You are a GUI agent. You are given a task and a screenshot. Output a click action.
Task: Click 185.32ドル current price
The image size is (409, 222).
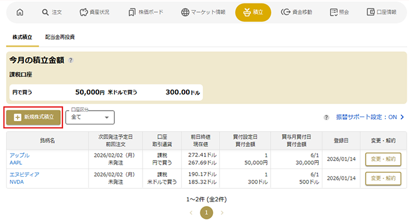coord(203,182)
